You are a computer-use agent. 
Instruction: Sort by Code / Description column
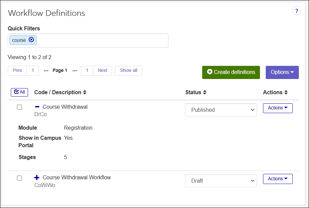point(85,93)
